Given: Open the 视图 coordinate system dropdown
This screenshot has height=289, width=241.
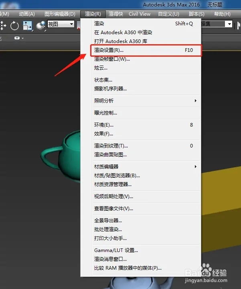Looking at the screenshot, I should pos(61,24).
